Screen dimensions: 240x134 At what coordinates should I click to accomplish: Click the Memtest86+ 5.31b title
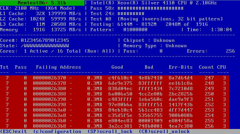coord(42,3)
